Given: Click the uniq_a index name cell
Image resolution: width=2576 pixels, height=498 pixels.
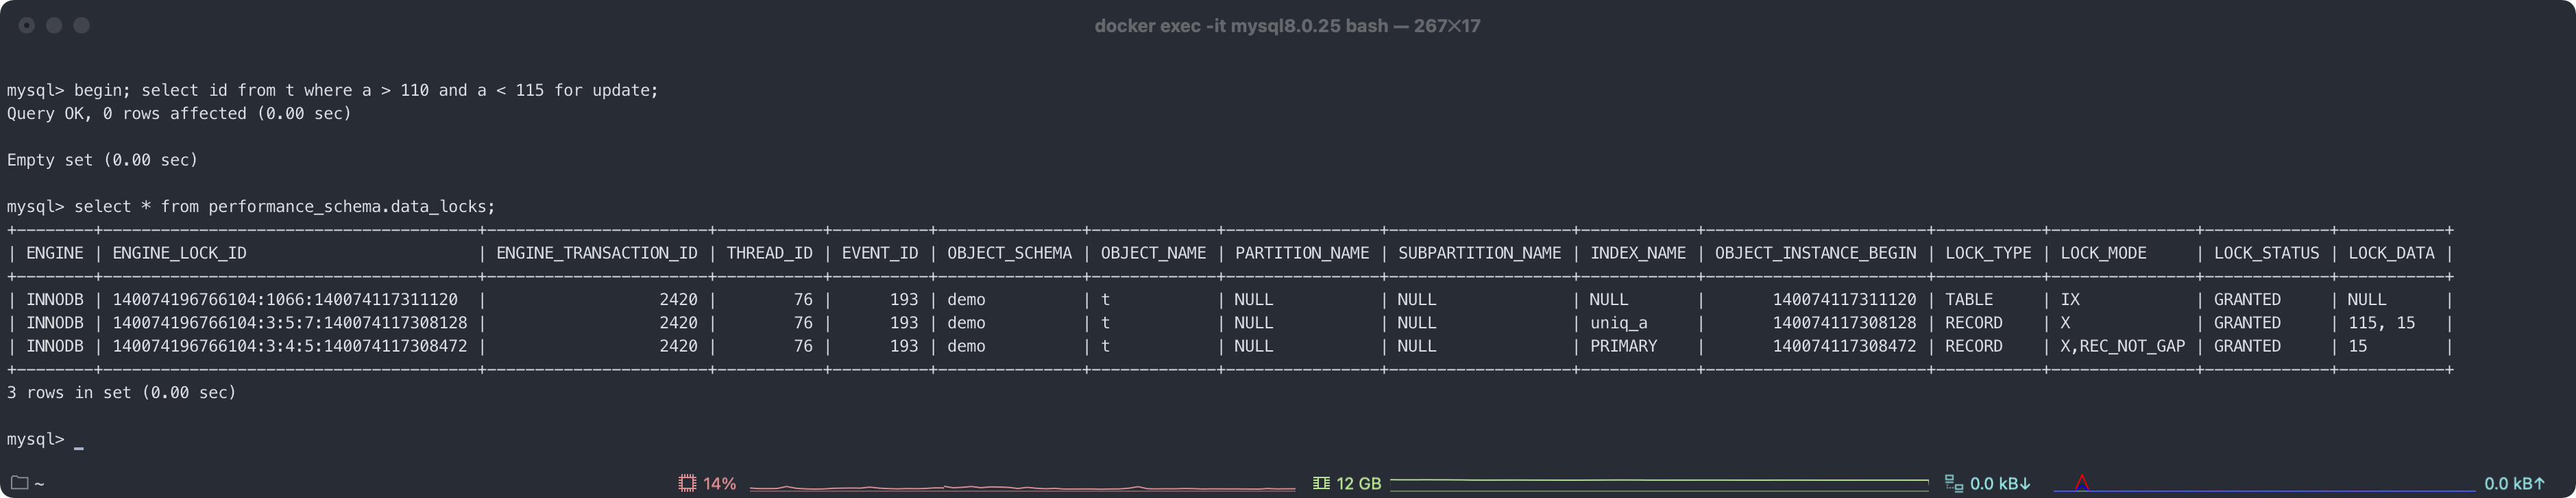Looking at the screenshot, I should pyautogui.click(x=1619, y=322).
